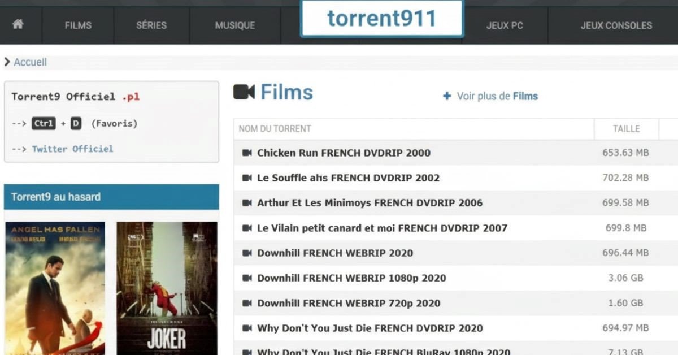Click the plus icon near Voir plus de Films

[x=446, y=96]
